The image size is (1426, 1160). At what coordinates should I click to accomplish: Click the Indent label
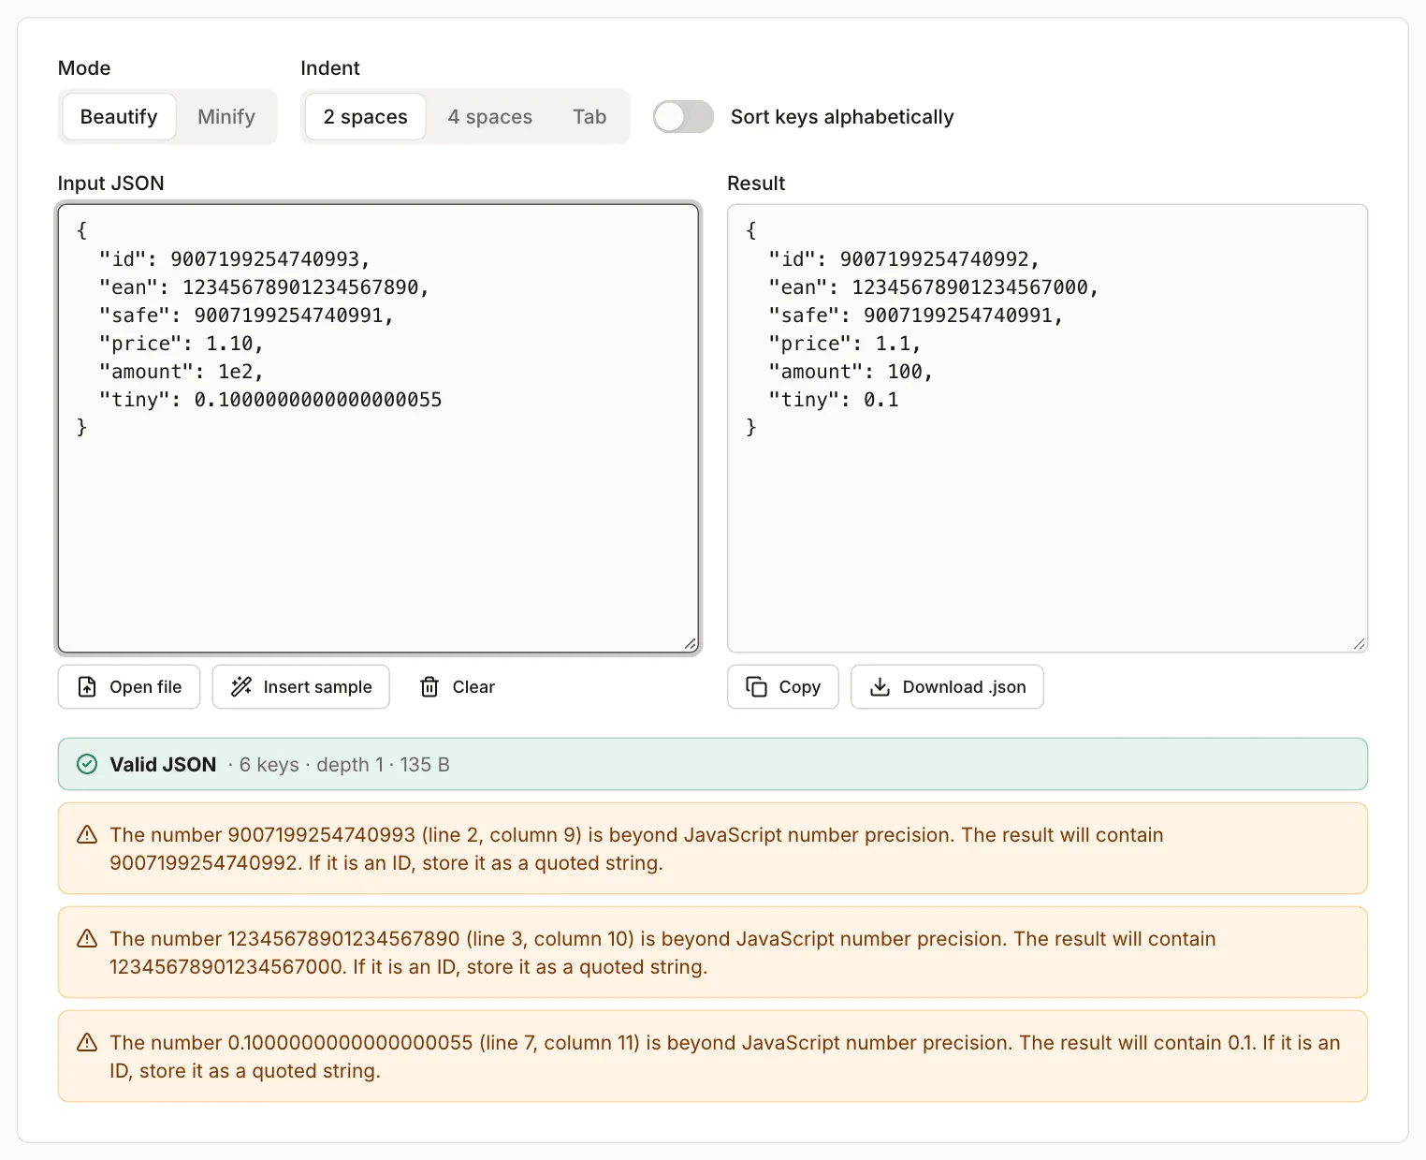(330, 68)
